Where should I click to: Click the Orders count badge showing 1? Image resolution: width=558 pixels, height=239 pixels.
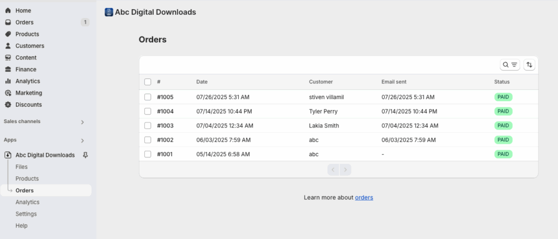(85, 22)
